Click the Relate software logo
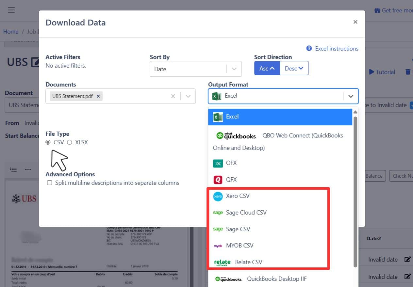This screenshot has width=413, height=287. coord(222,263)
